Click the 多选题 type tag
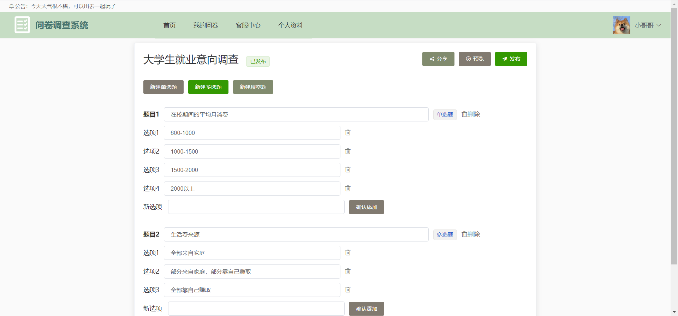The image size is (678, 316). tap(445, 235)
